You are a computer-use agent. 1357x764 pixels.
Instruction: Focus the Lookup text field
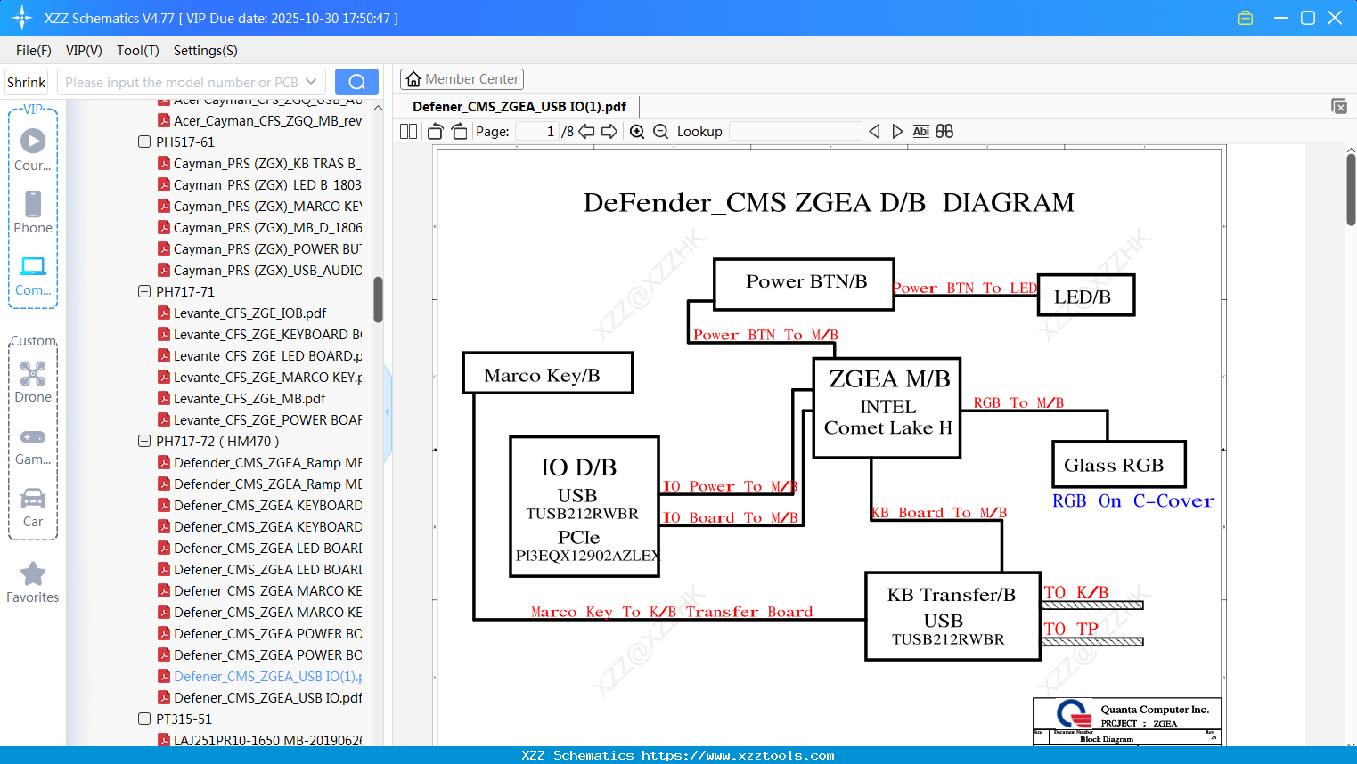(x=795, y=132)
